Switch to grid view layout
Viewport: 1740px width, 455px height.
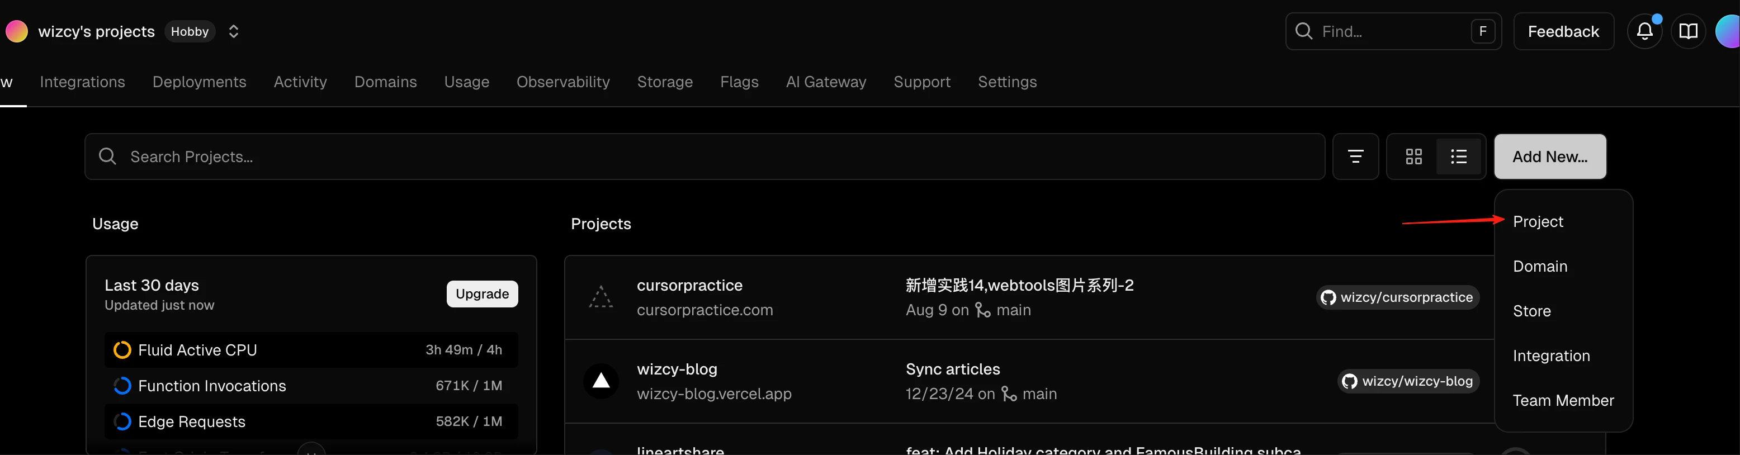(x=1413, y=157)
